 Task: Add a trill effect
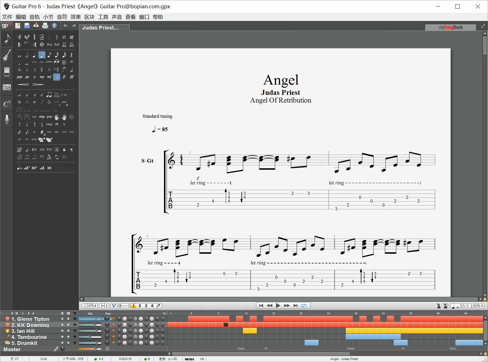(x=34, y=132)
